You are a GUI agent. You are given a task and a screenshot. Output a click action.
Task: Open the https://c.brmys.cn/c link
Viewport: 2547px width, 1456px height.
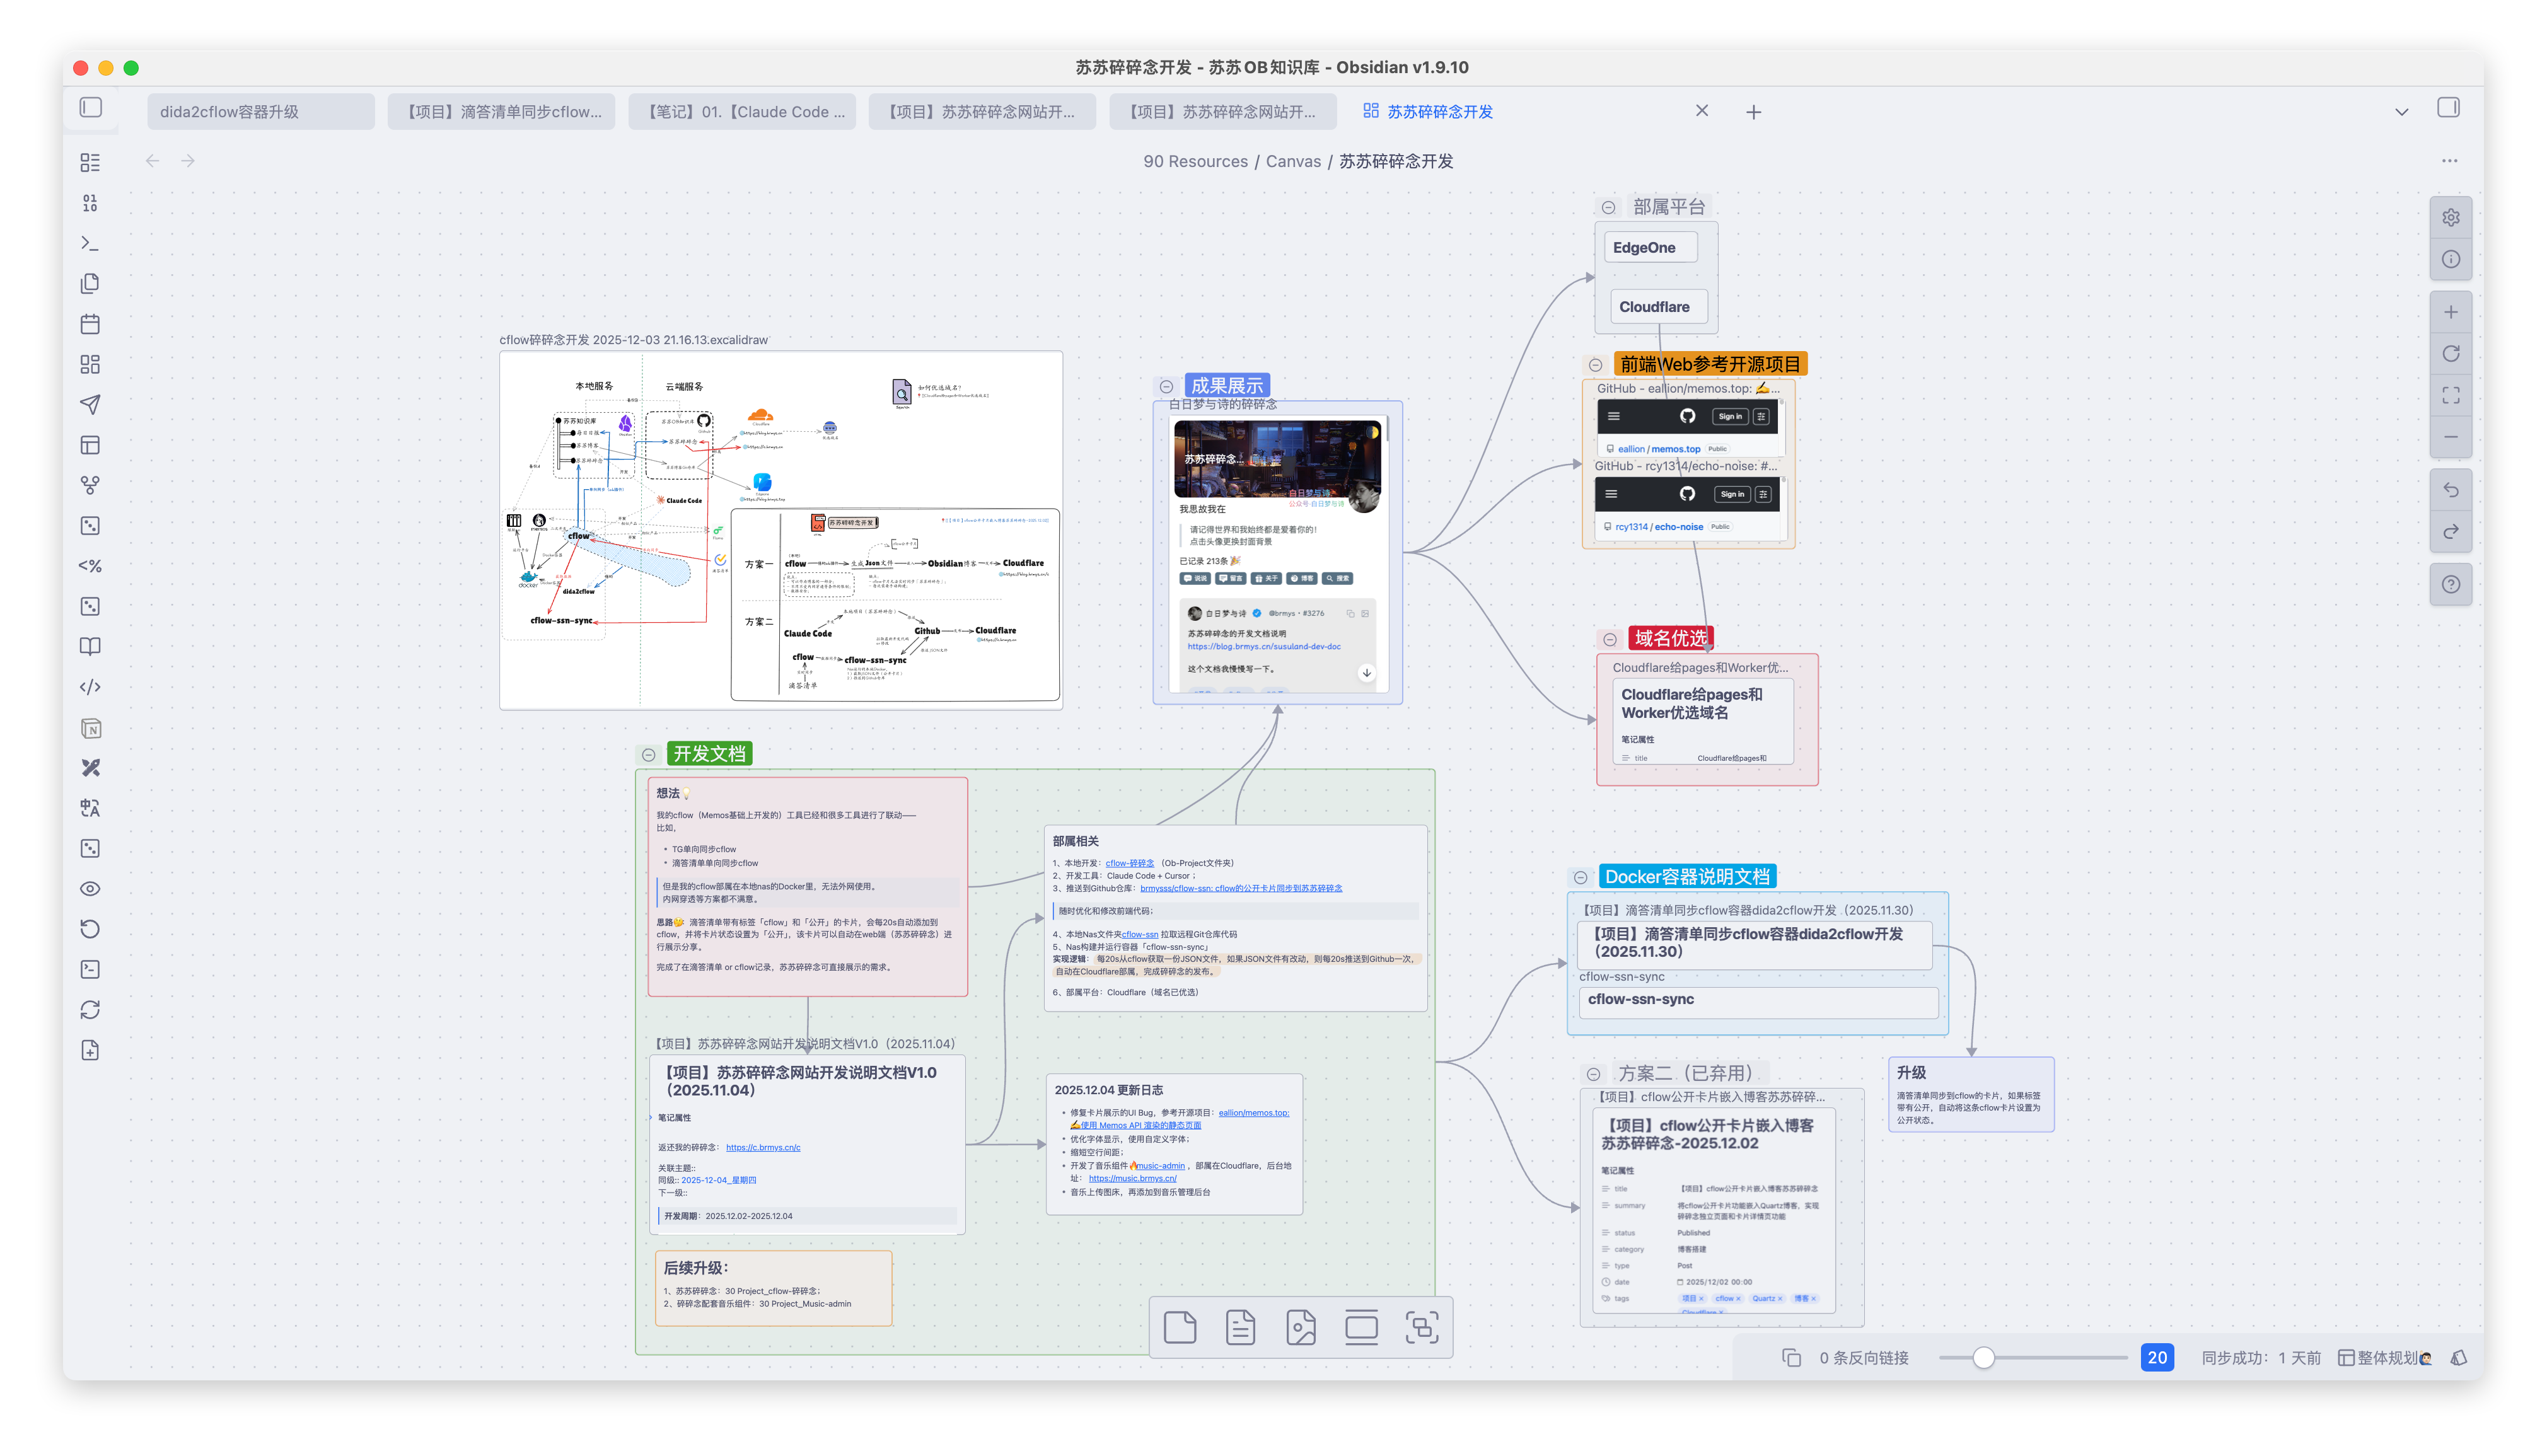pyautogui.click(x=763, y=1147)
